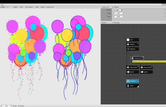This screenshot has width=166, height=107.
Task: Increase the Length value with right arrow
Action: (x=123, y=13)
